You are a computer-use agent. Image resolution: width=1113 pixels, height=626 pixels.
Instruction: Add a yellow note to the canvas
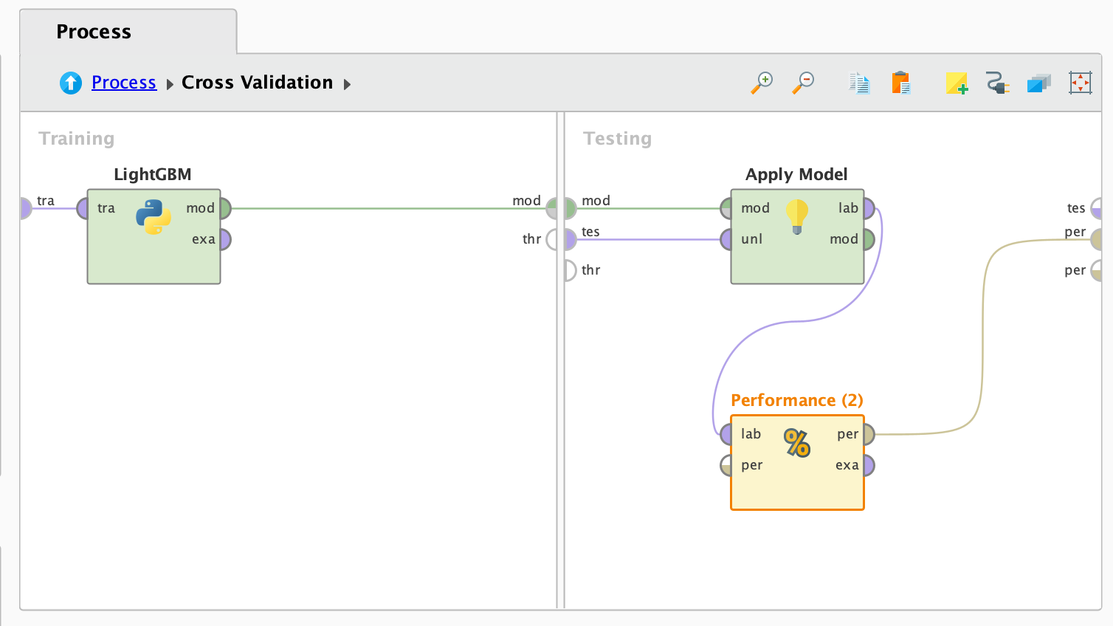(x=957, y=83)
